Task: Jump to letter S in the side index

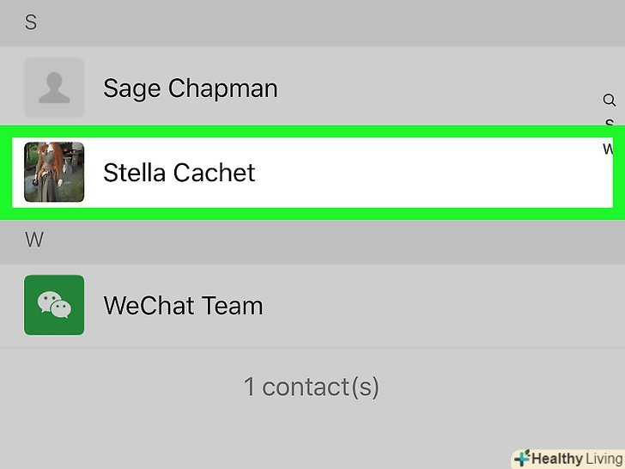Action: point(610,125)
